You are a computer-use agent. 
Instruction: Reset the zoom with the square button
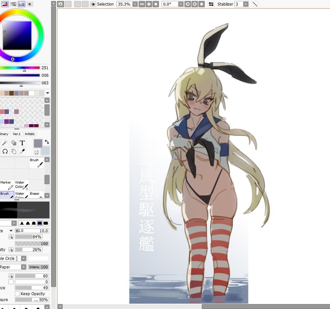pyautogui.click(x=156, y=4)
